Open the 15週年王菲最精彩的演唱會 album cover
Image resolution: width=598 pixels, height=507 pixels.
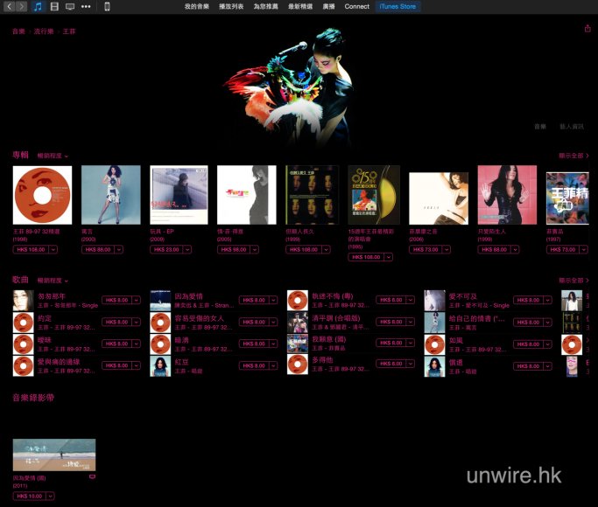(x=374, y=195)
